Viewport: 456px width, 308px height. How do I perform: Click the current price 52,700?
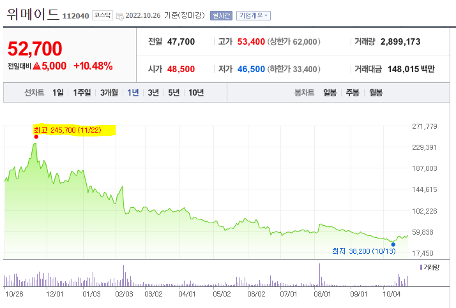[x=35, y=48]
